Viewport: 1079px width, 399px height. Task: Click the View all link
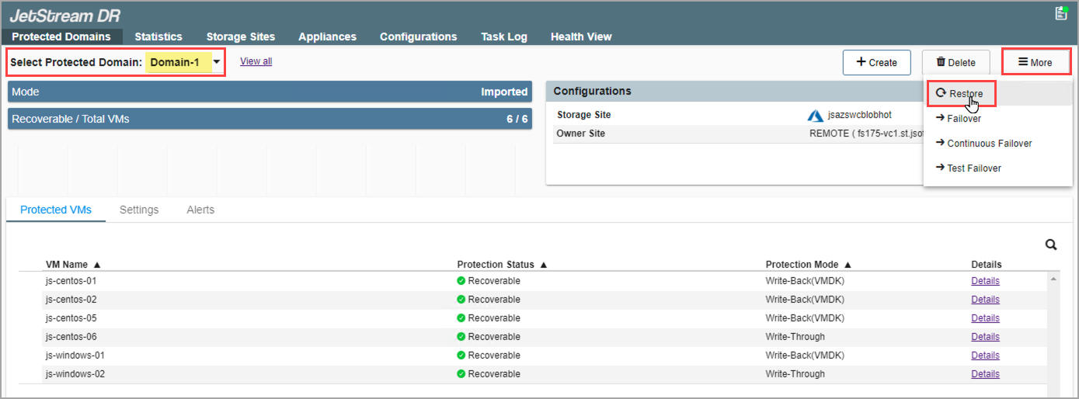(x=256, y=61)
